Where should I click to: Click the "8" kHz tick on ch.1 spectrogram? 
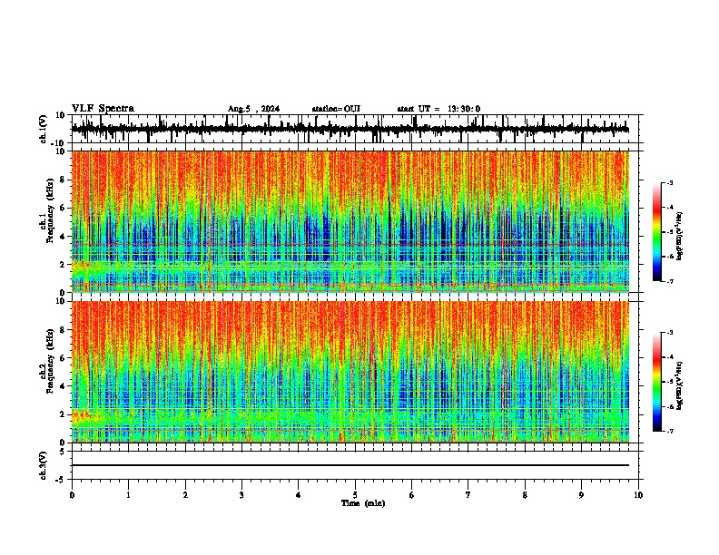(x=64, y=180)
